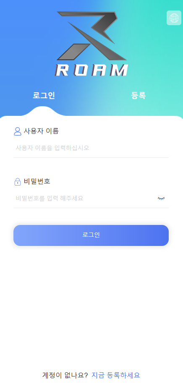Viewport: 183px width, 392px height.
Task: Click the angular R logo emblem
Action: point(91,36)
